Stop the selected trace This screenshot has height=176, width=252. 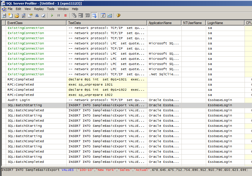click(x=65, y=15)
